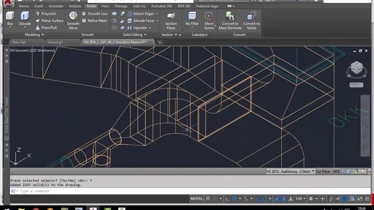Click Smooth Less

[95, 14]
